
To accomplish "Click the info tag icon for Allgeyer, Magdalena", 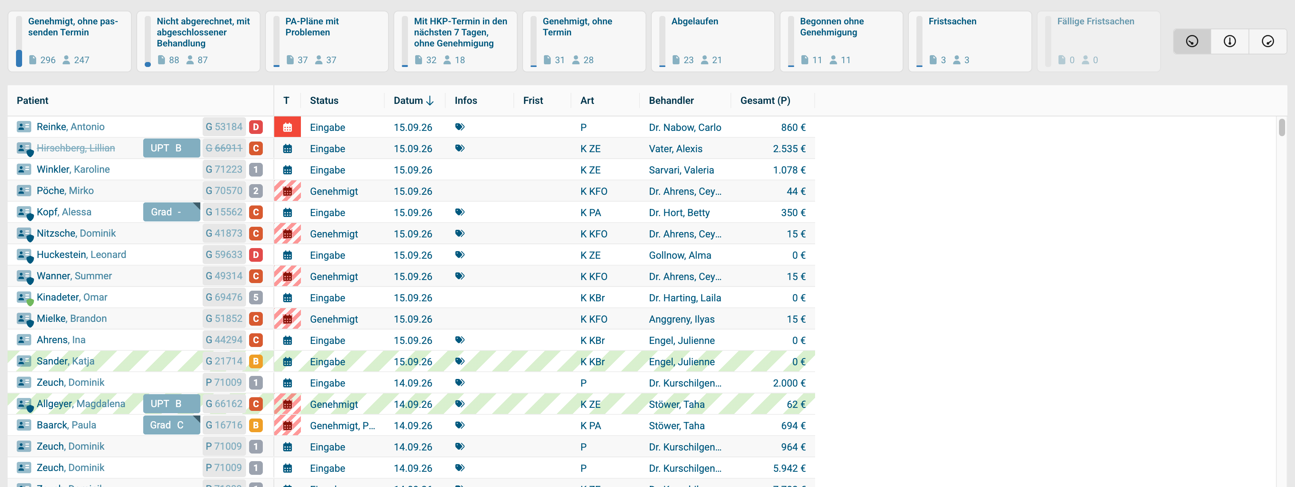I will click(459, 404).
